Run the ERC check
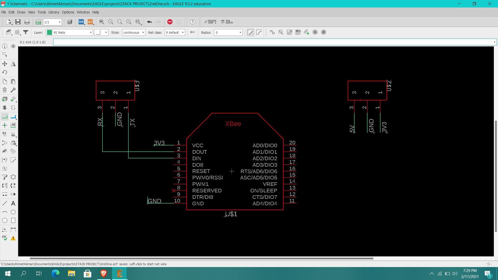 point(4,238)
